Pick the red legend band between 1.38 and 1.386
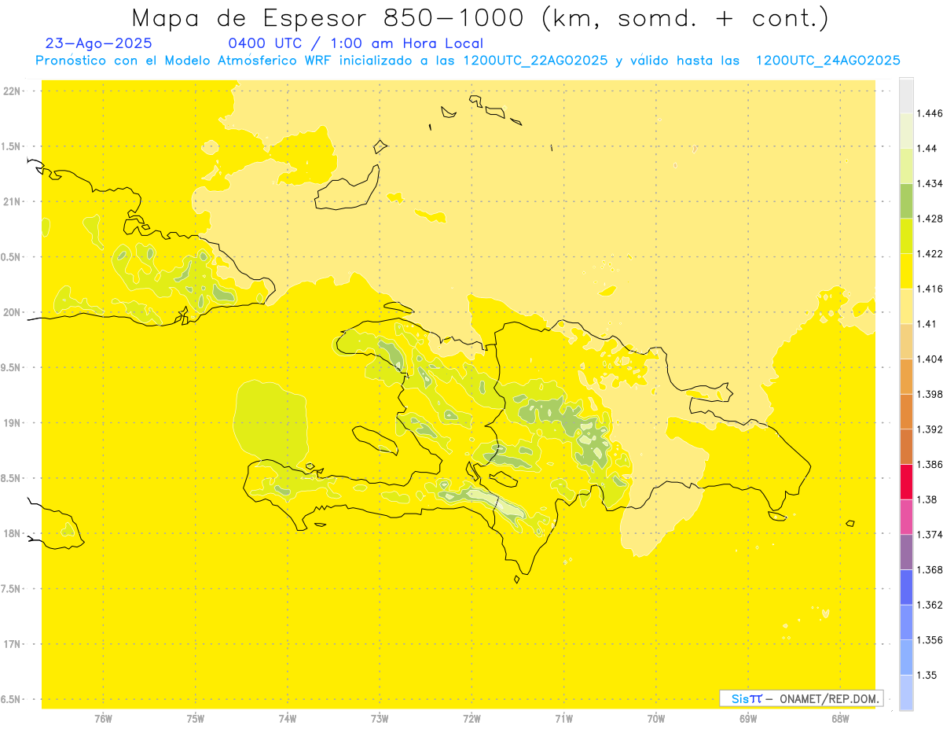Viewport: 943px width, 729px height. (x=906, y=482)
